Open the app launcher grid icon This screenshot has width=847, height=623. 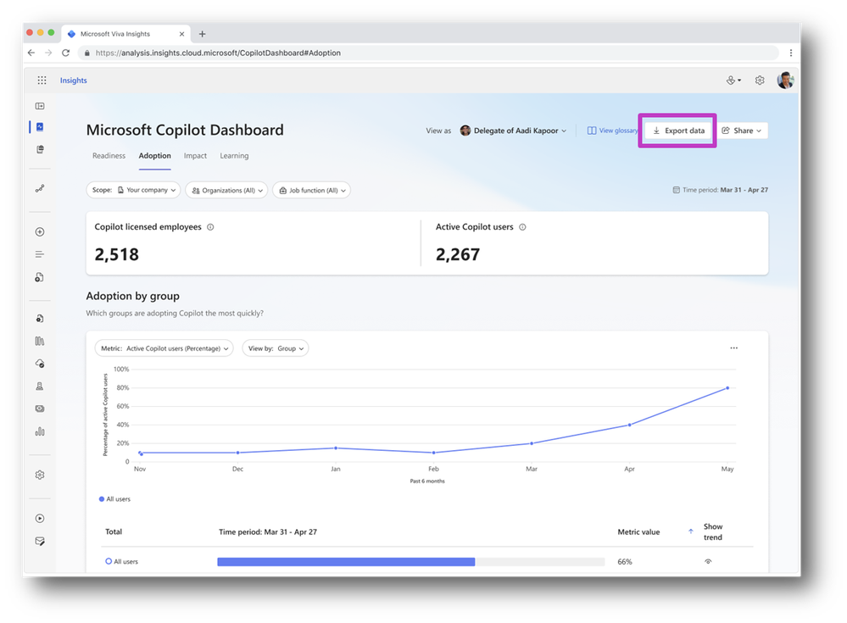42,81
